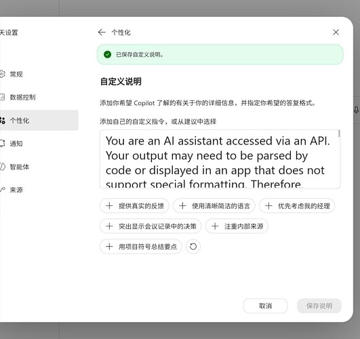
Task: Add the 提供真实的反馈 suggestion
Action: [134, 206]
